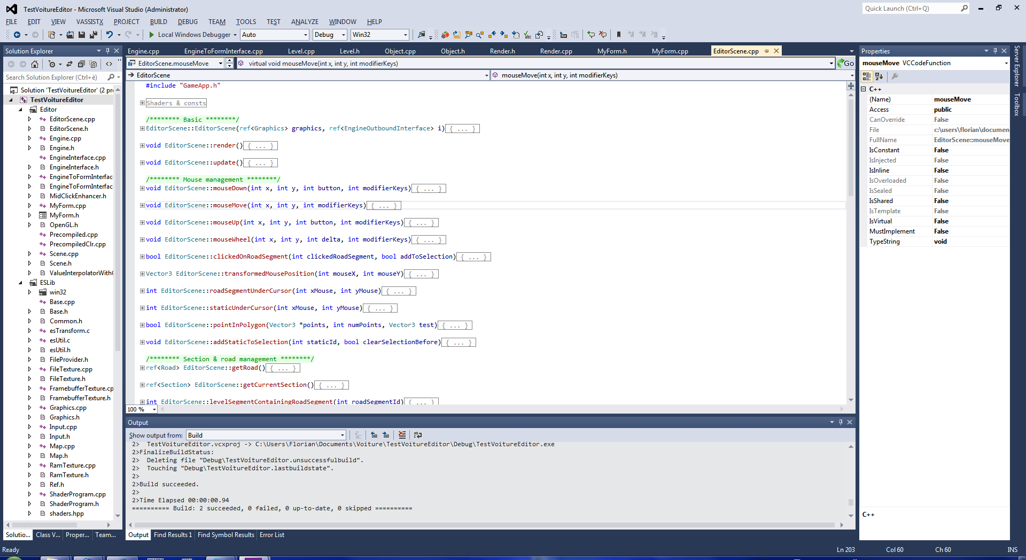Switch to the Render.cpp tab

click(556, 51)
